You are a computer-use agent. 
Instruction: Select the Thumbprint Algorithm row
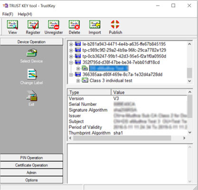(127, 133)
